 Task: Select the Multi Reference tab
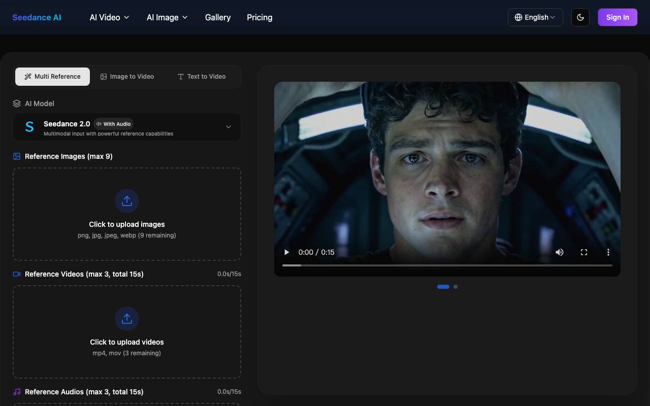tap(52, 77)
